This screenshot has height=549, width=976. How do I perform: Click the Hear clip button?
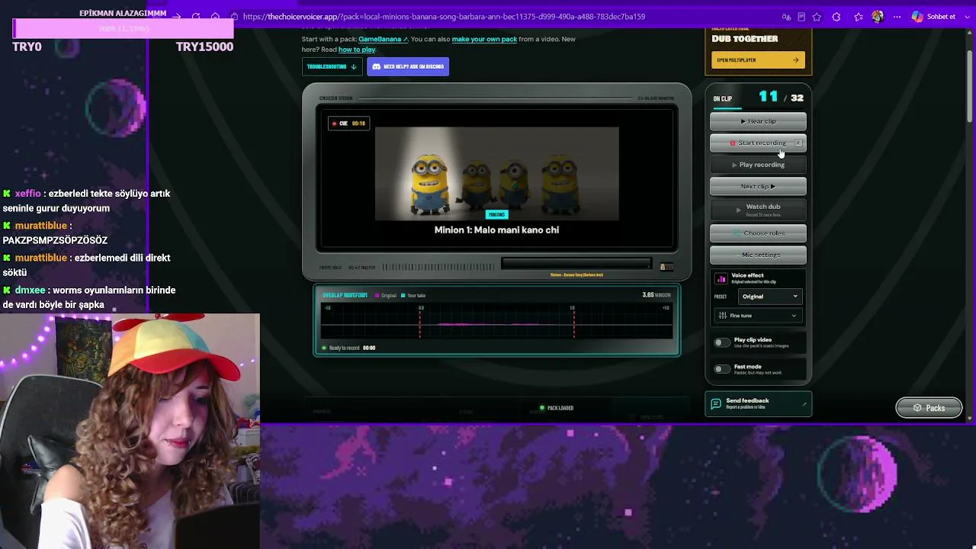click(758, 121)
